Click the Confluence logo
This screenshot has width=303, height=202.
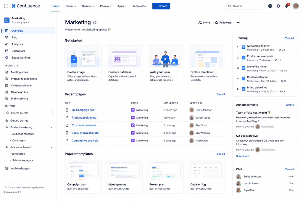tap(26, 6)
